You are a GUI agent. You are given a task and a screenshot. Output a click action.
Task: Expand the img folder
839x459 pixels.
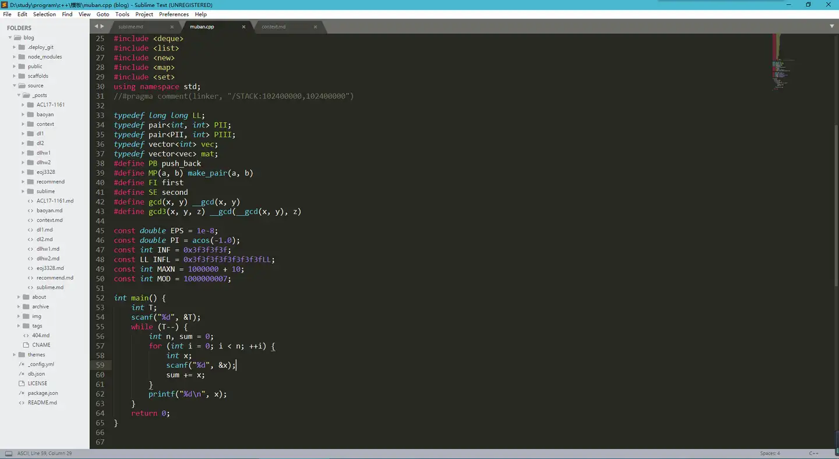[x=19, y=316]
